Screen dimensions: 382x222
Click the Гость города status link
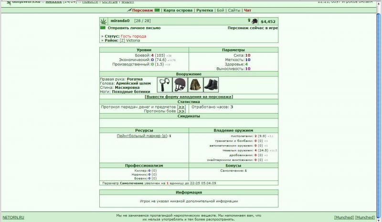pos(133,36)
